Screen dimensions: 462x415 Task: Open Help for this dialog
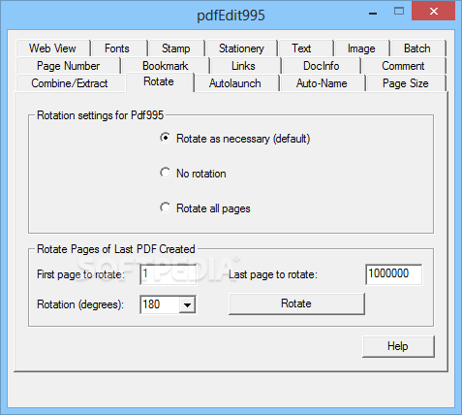(x=398, y=346)
